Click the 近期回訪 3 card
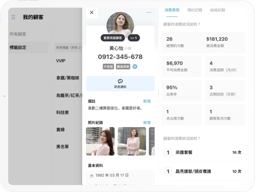The height and width of the screenshot is (192, 255). point(225,91)
